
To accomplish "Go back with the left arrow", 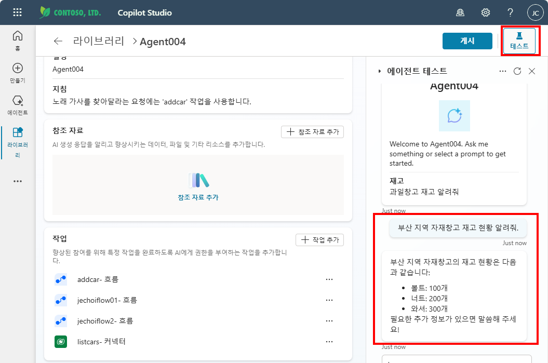I will click(58, 41).
